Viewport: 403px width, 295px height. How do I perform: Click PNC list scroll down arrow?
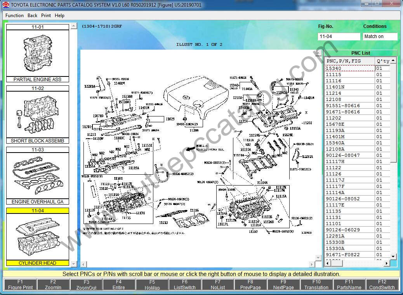(x=393, y=257)
